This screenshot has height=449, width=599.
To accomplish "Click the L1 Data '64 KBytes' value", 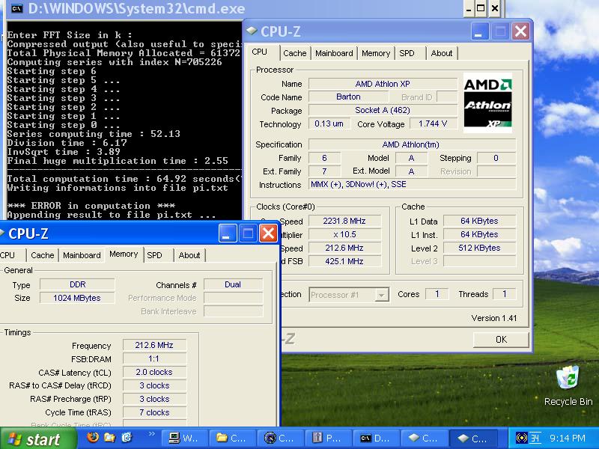I will [479, 221].
